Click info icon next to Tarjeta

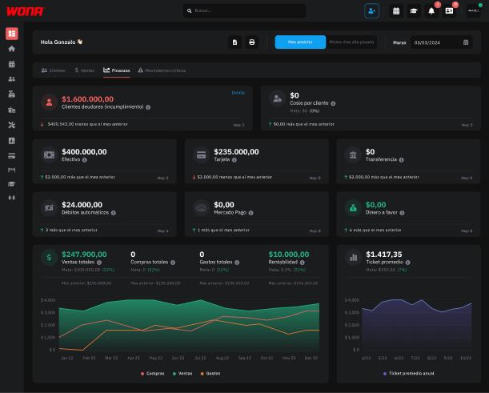(x=234, y=160)
